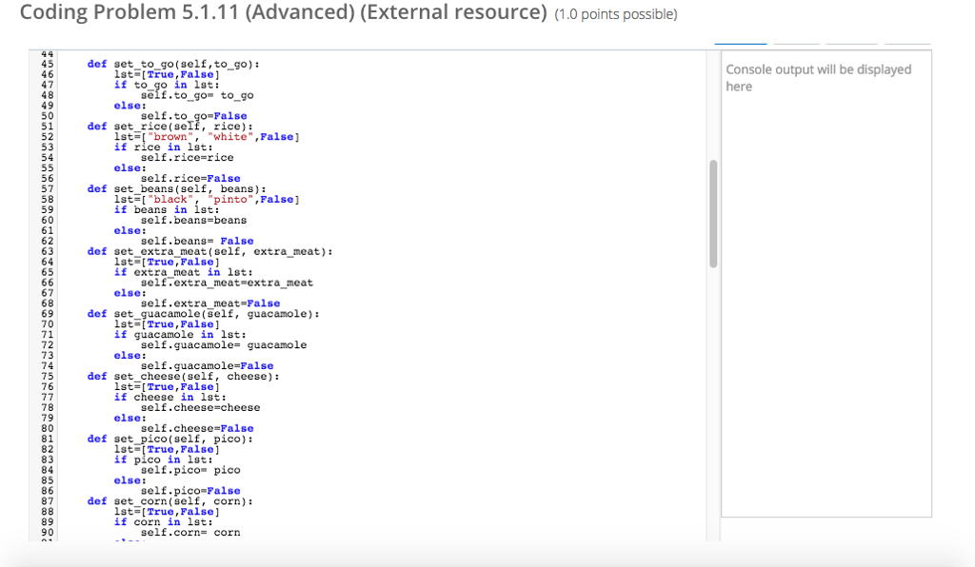Click the line 'self.pico= pico'

[190, 470]
